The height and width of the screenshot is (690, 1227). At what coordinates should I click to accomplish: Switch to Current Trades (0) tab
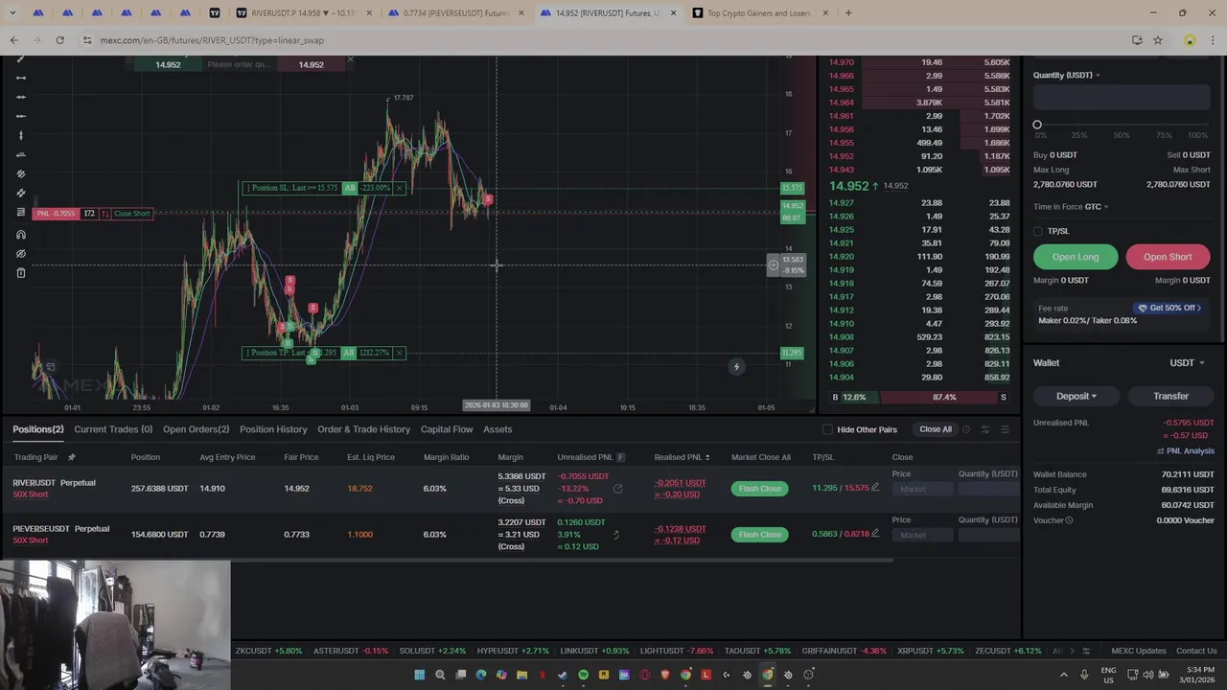click(x=113, y=429)
